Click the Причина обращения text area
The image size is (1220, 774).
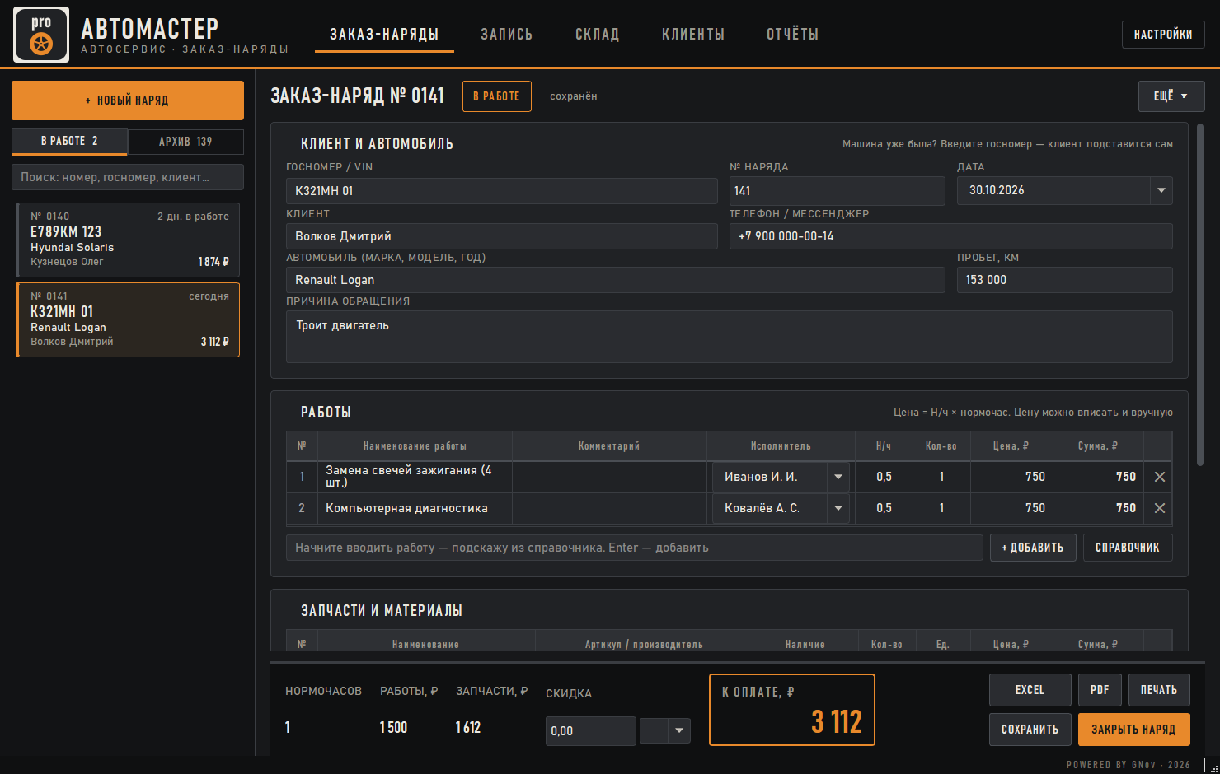click(x=730, y=337)
